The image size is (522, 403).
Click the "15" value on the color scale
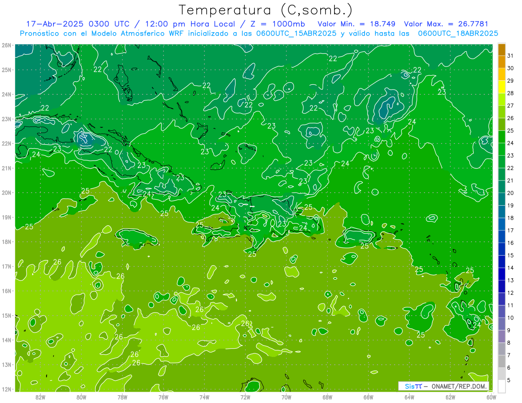click(510, 256)
